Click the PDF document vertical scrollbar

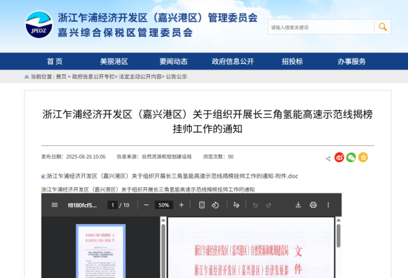[339, 236]
